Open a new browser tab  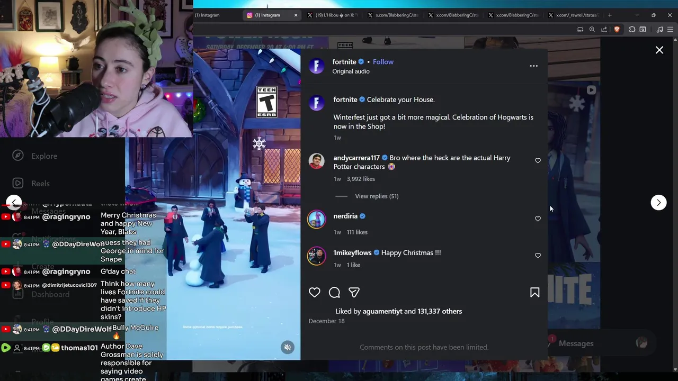(610, 15)
